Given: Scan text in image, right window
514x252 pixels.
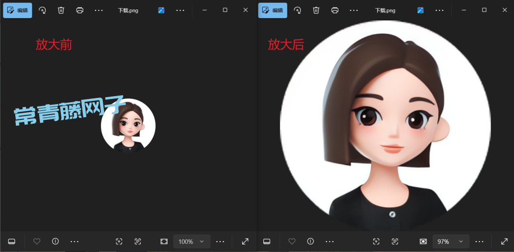Looking at the screenshot, I should (395, 242).
